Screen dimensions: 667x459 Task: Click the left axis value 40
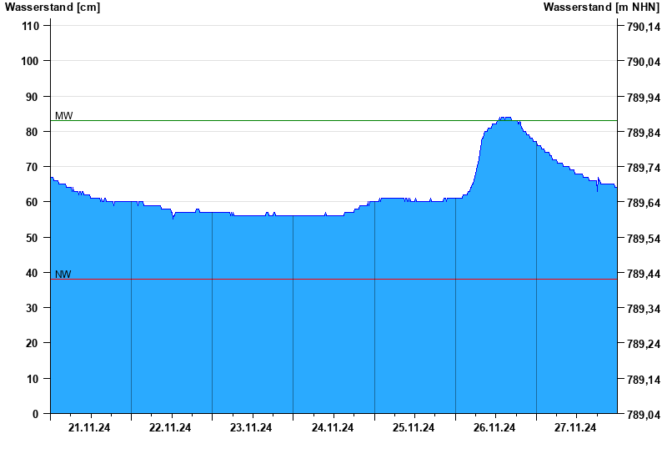[33, 273]
